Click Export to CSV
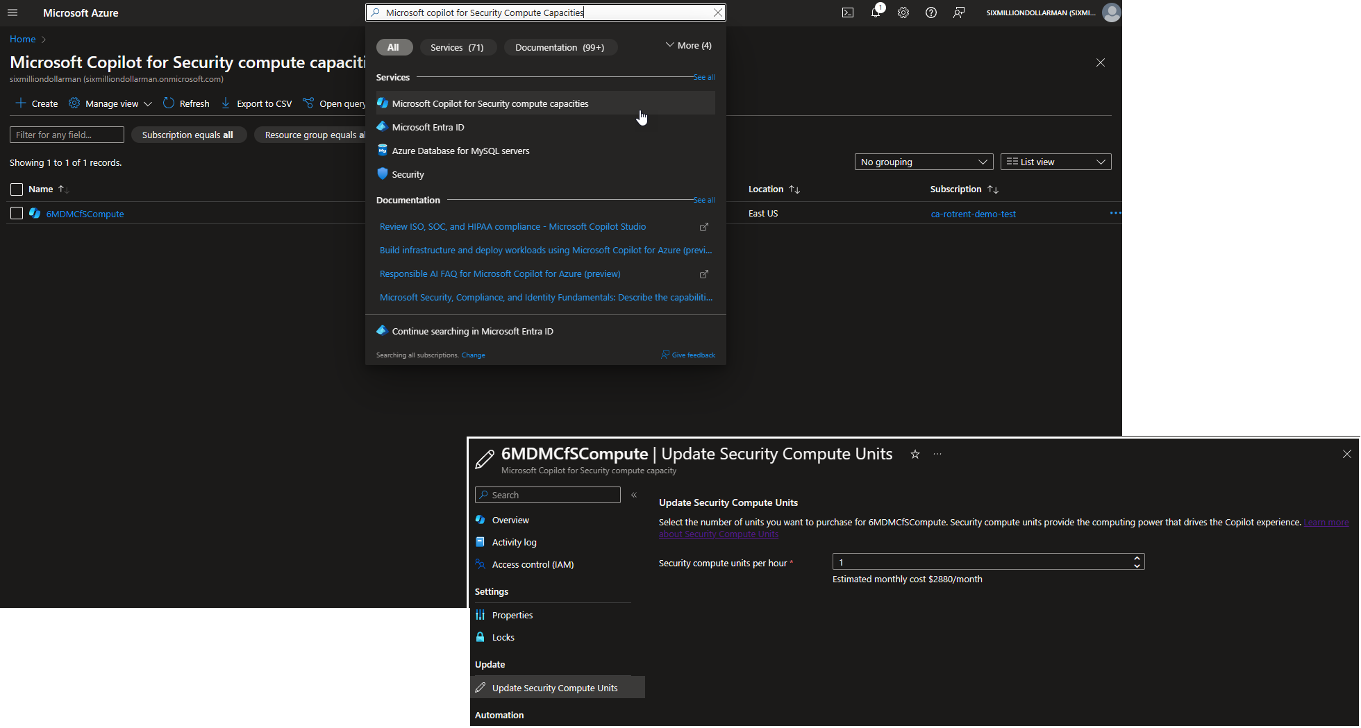The image size is (1361, 728). click(x=256, y=103)
